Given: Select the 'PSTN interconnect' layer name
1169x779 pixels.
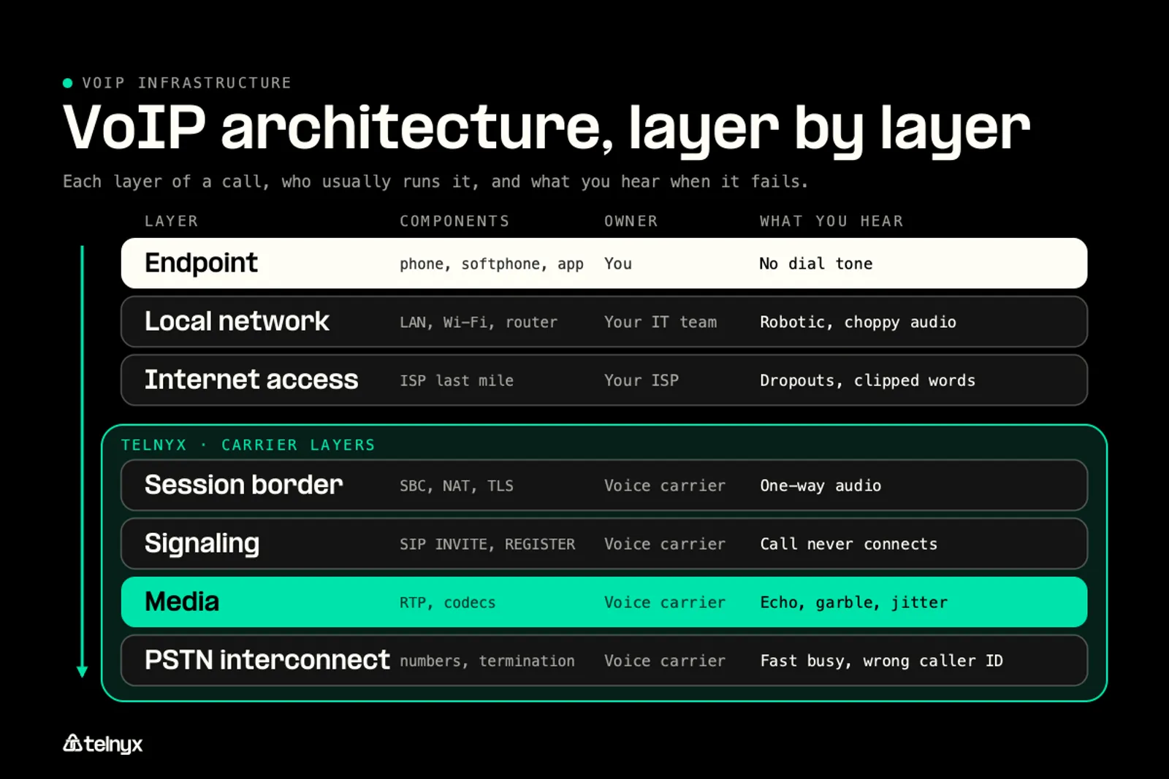Looking at the screenshot, I should pyautogui.click(x=267, y=660).
